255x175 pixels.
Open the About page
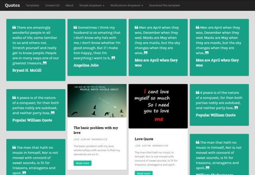[x=69, y=5]
